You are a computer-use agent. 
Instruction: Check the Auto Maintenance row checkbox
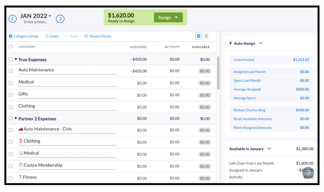click(10, 71)
